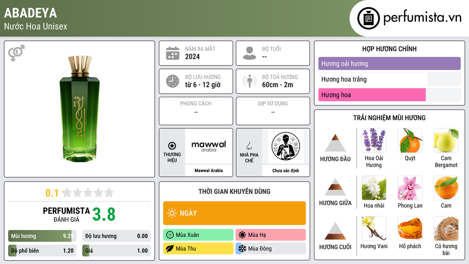469x264 pixels.
Task: Click the Giá 1.00 rating bar
Action: tap(116, 251)
